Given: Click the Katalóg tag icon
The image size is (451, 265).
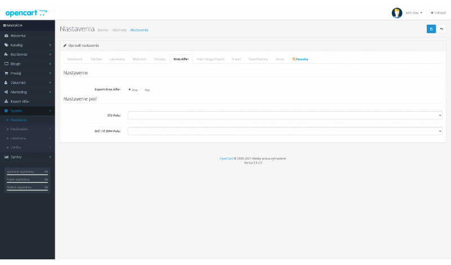Looking at the screenshot, I should click(x=6, y=45).
